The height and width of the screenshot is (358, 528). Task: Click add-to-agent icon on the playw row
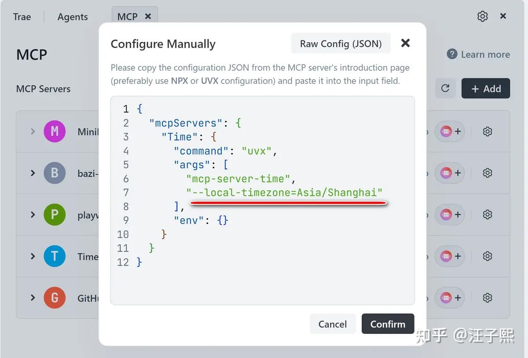click(450, 214)
